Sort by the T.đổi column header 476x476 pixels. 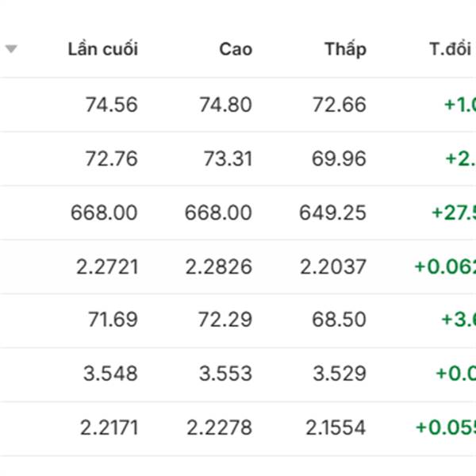click(451, 49)
